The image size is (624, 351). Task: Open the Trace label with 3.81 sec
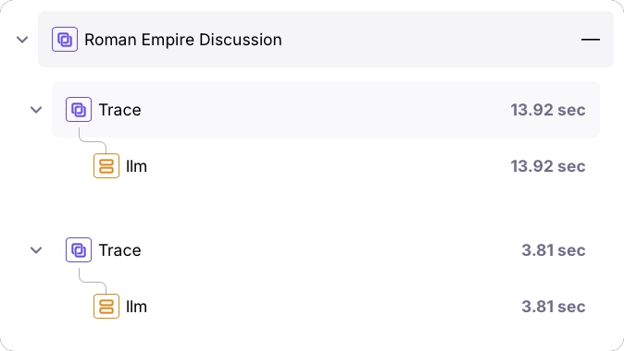[119, 250]
